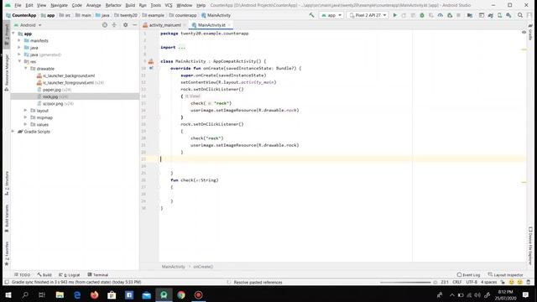
Task: Click Collapse All icon in Project panel
Action: click(114, 25)
